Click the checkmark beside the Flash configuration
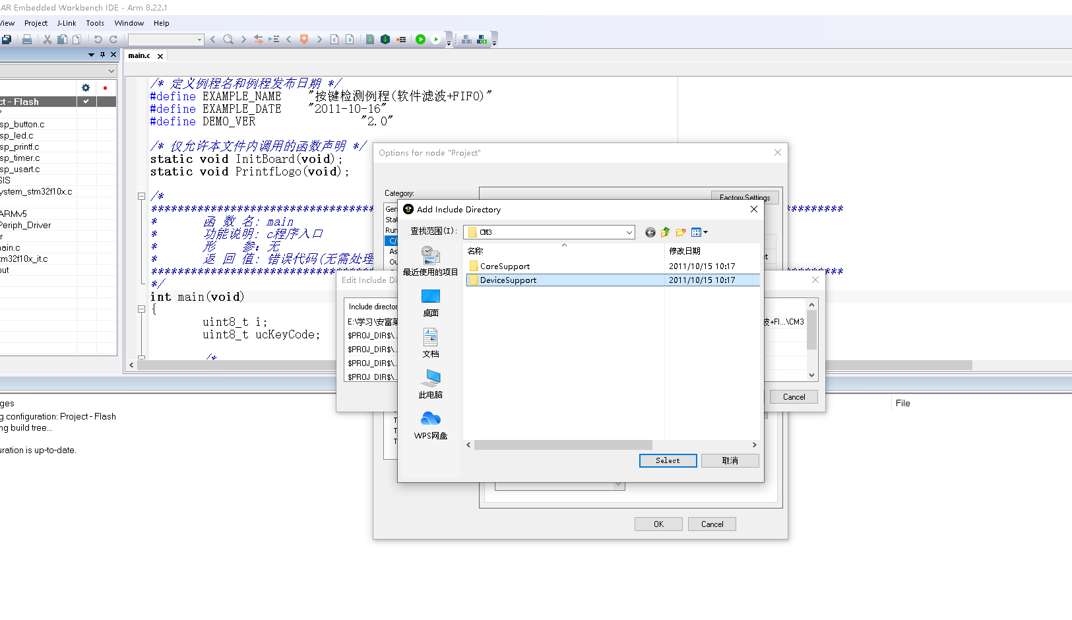Screen dimensions: 1072x620 coord(86,102)
